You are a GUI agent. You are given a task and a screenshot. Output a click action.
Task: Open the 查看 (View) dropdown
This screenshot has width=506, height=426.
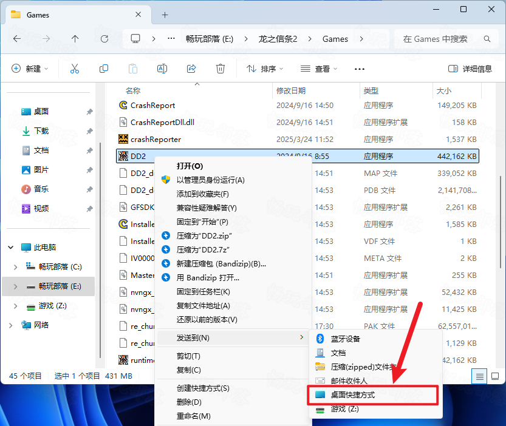click(318, 69)
